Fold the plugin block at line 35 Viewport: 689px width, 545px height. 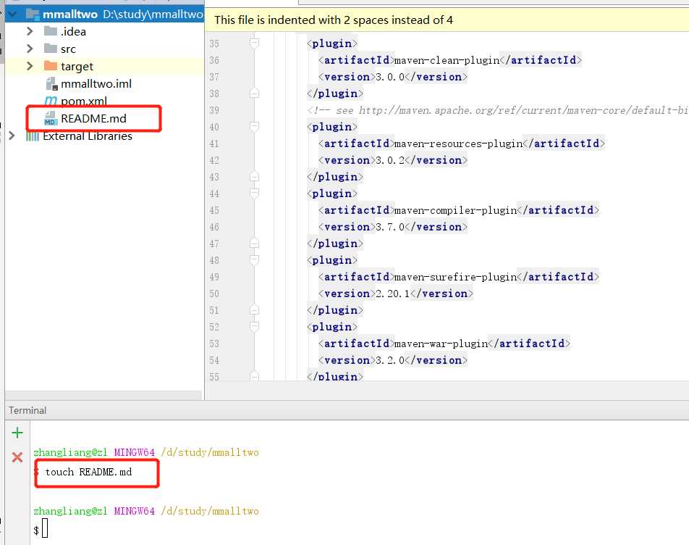coord(254,43)
